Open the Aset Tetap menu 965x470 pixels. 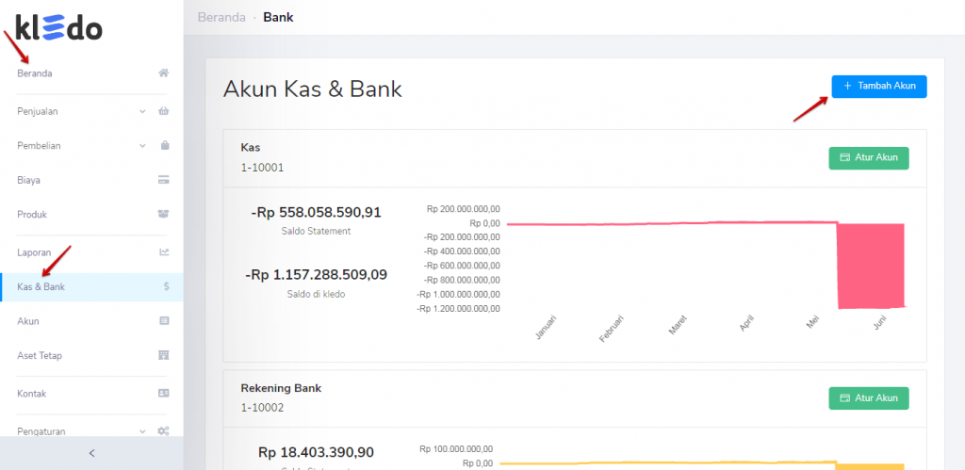tap(40, 356)
